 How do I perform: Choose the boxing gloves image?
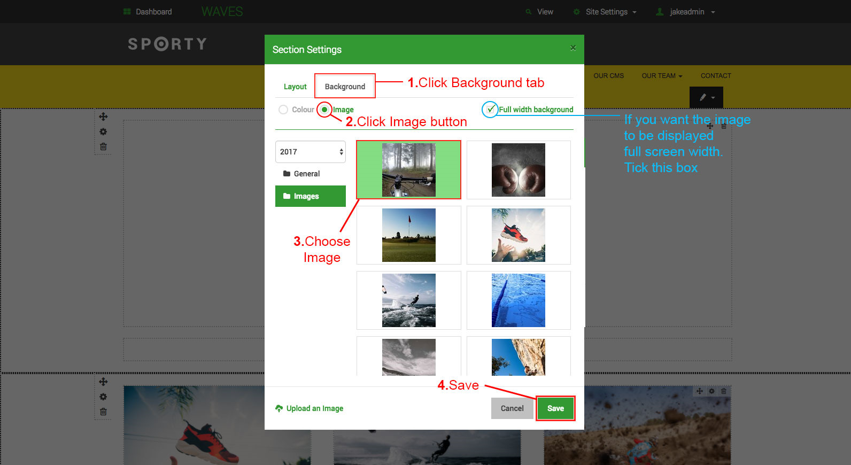click(519, 170)
